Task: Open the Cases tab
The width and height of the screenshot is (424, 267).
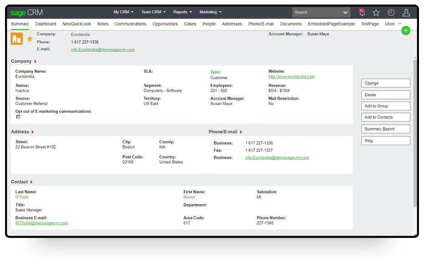Action: (190, 24)
